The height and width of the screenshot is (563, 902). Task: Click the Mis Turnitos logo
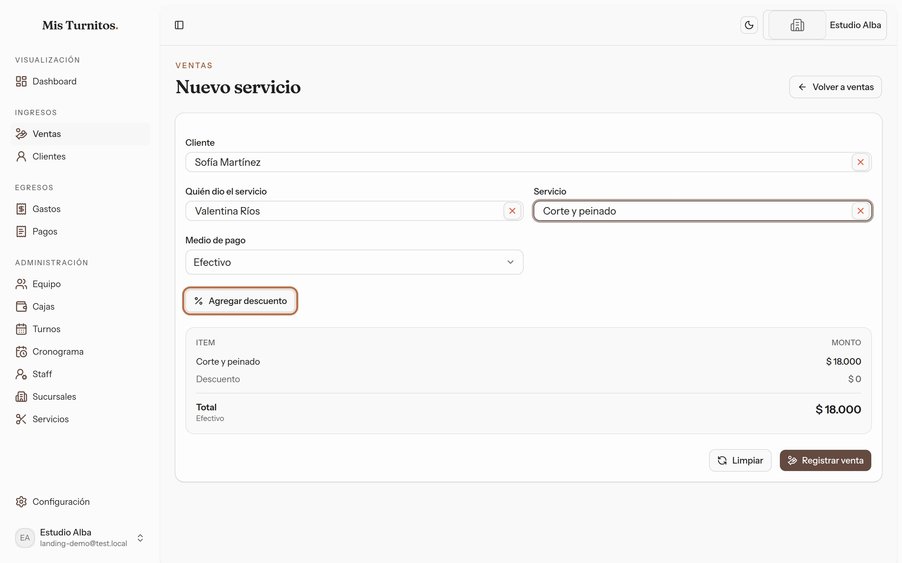pyautogui.click(x=80, y=25)
